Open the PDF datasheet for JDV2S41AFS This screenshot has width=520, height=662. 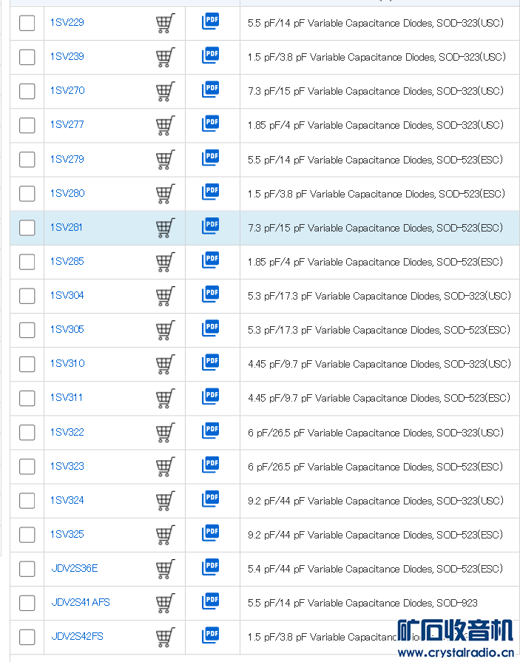211,601
